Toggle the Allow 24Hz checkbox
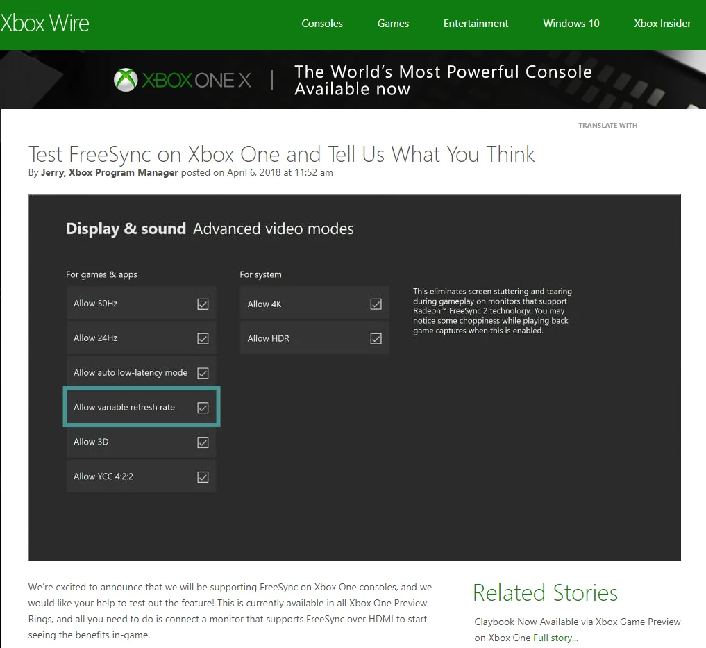Screen dimensions: 706x648 [203, 338]
